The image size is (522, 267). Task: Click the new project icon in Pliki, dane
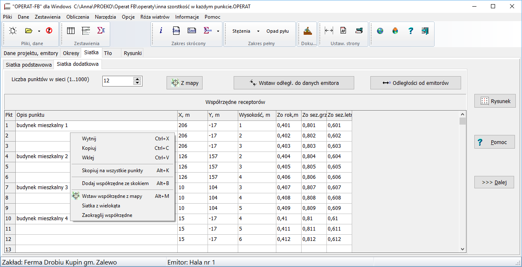(13, 31)
